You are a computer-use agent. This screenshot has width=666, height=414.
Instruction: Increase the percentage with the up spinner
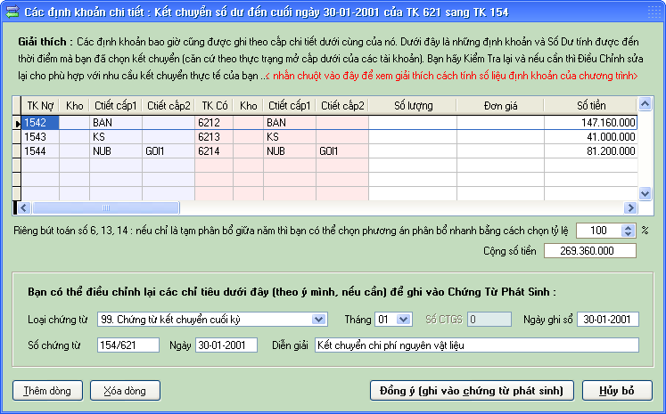click(x=631, y=226)
